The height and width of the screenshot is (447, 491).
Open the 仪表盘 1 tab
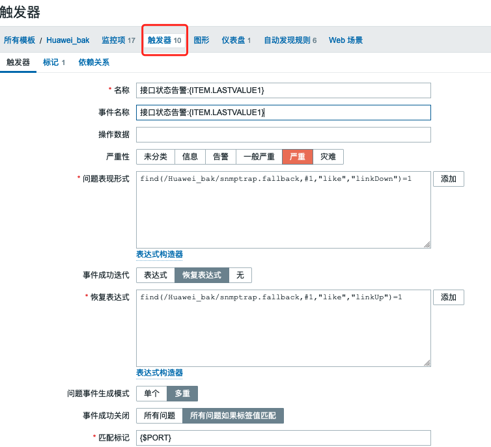[236, 40]
